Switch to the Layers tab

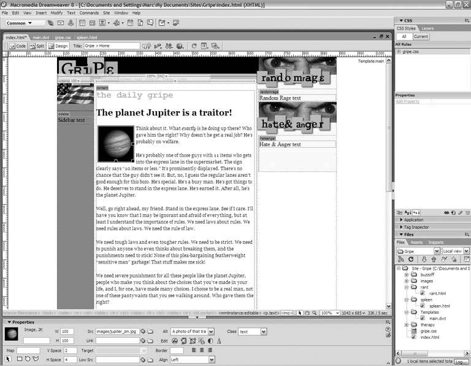point(427,29)
